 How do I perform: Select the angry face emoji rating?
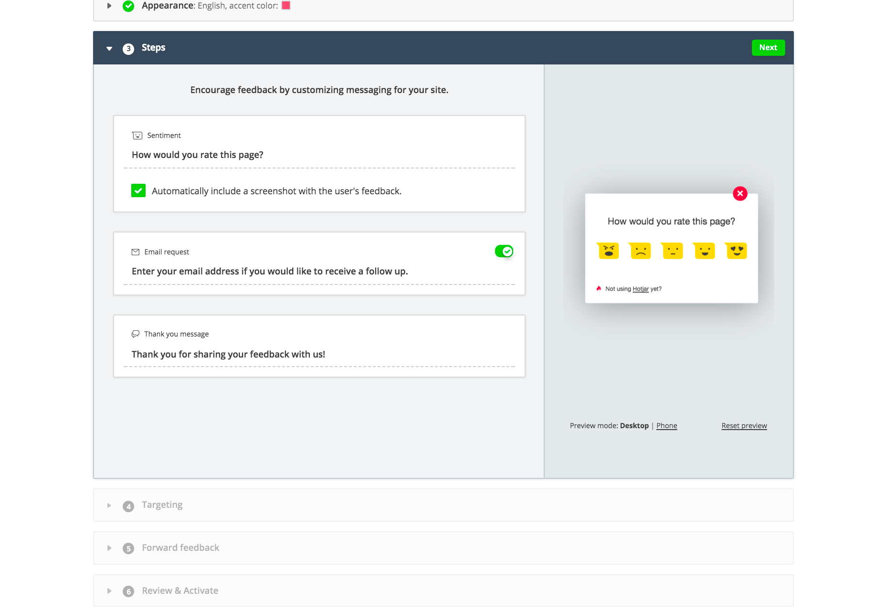(608, 251)
